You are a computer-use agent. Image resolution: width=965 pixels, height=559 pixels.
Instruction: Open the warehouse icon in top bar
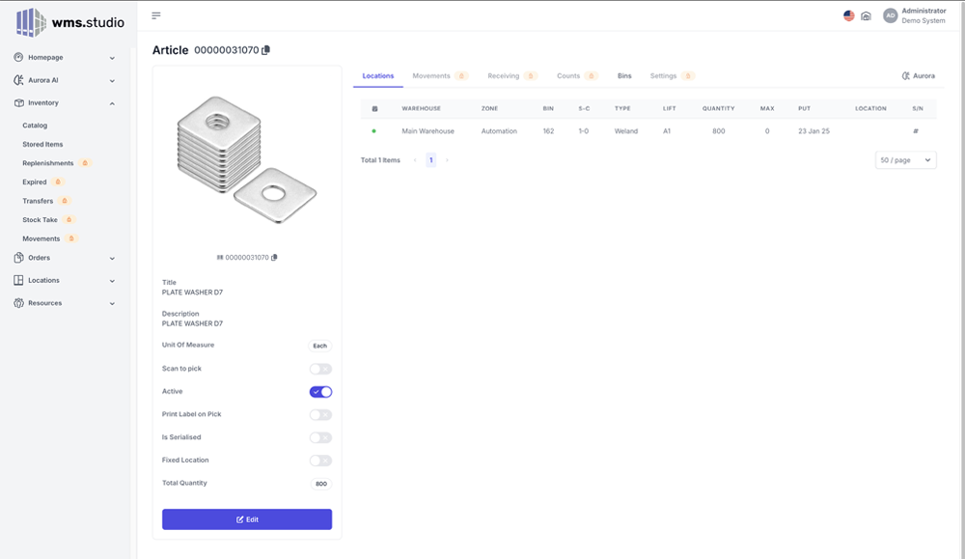pos(866,15)
